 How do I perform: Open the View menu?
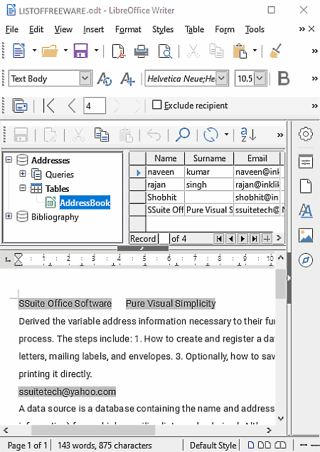(x=63, y=29)
